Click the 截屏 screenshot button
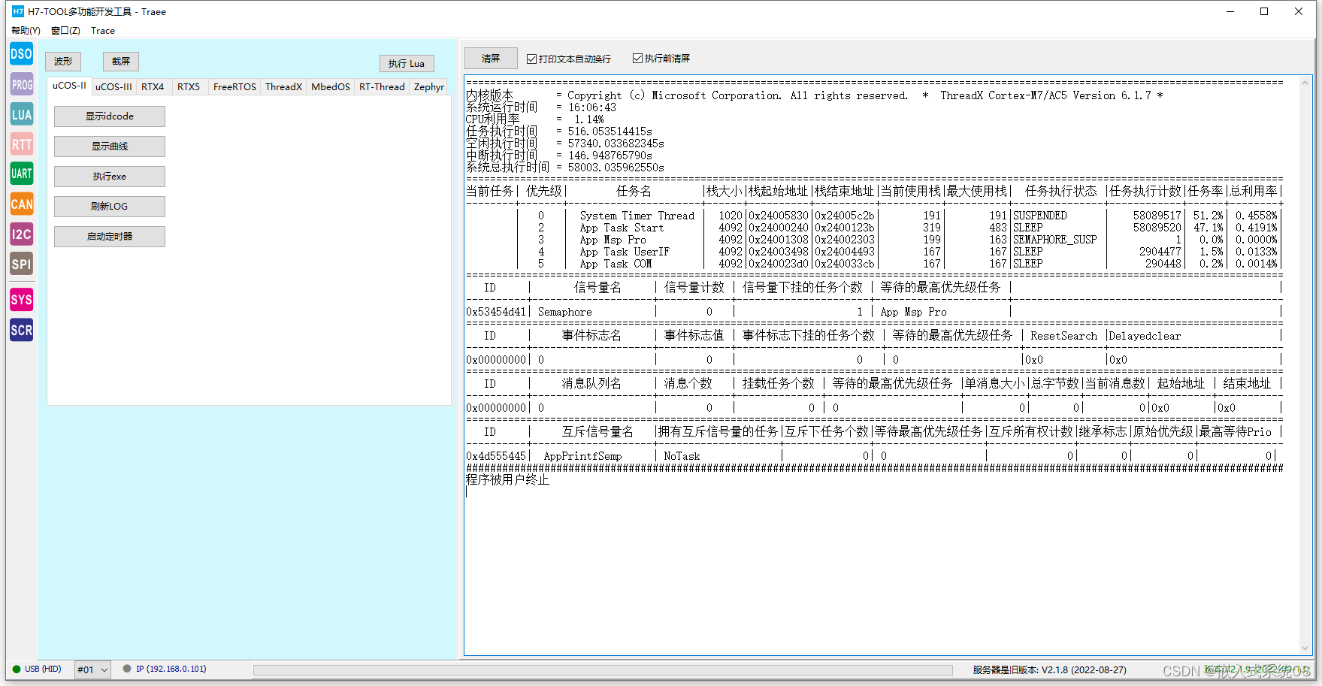Viewport: 1322px width, 686px height. pos(121,62)
